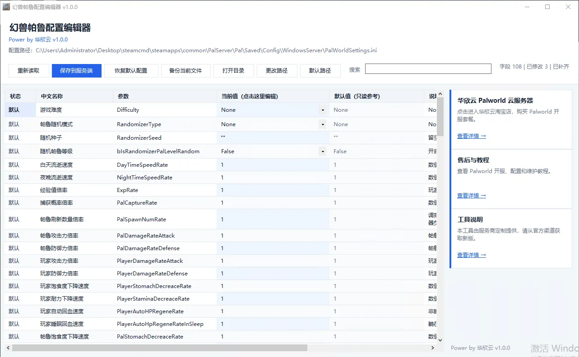
Task: Open the Difficulty value dropdown
Action: pos(323,110)
